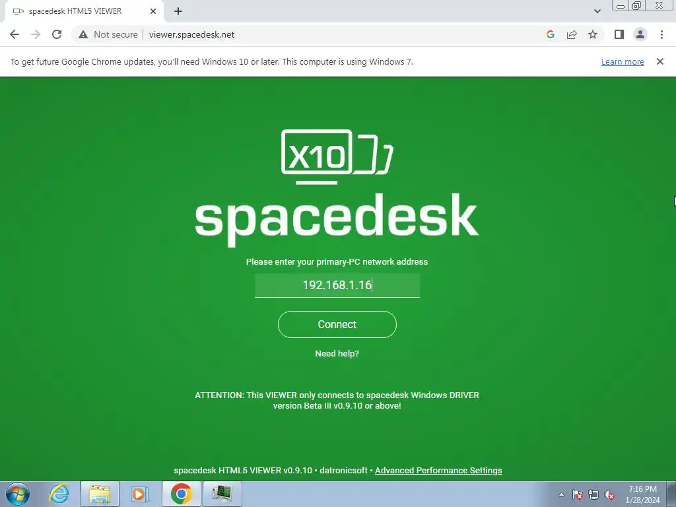Open Windows Media Player from taskbar
Viewport: 676px width, 507px height.
pyautogui.click(x=139, y=494)
